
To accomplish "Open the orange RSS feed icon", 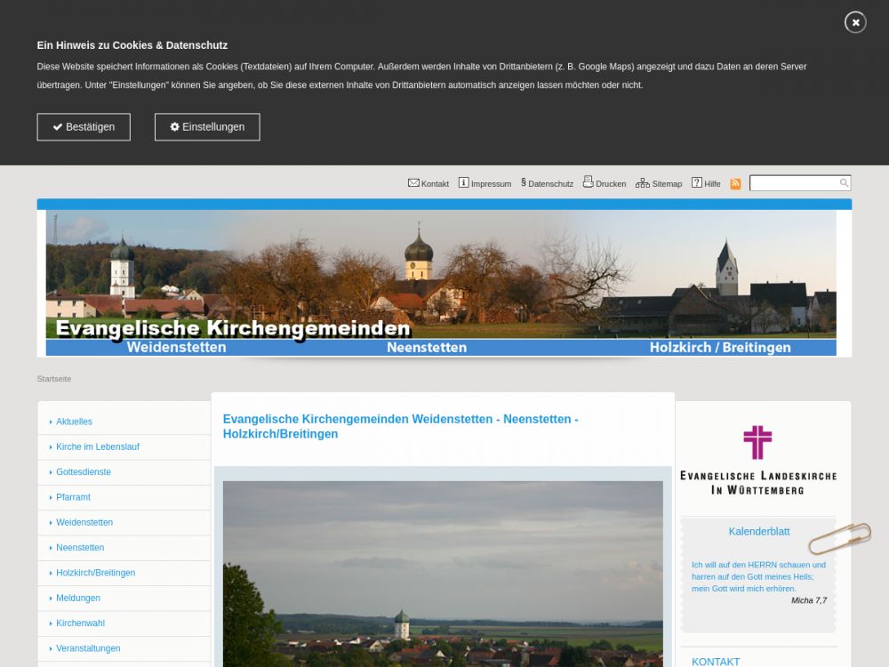I will (x=735, y=183).
